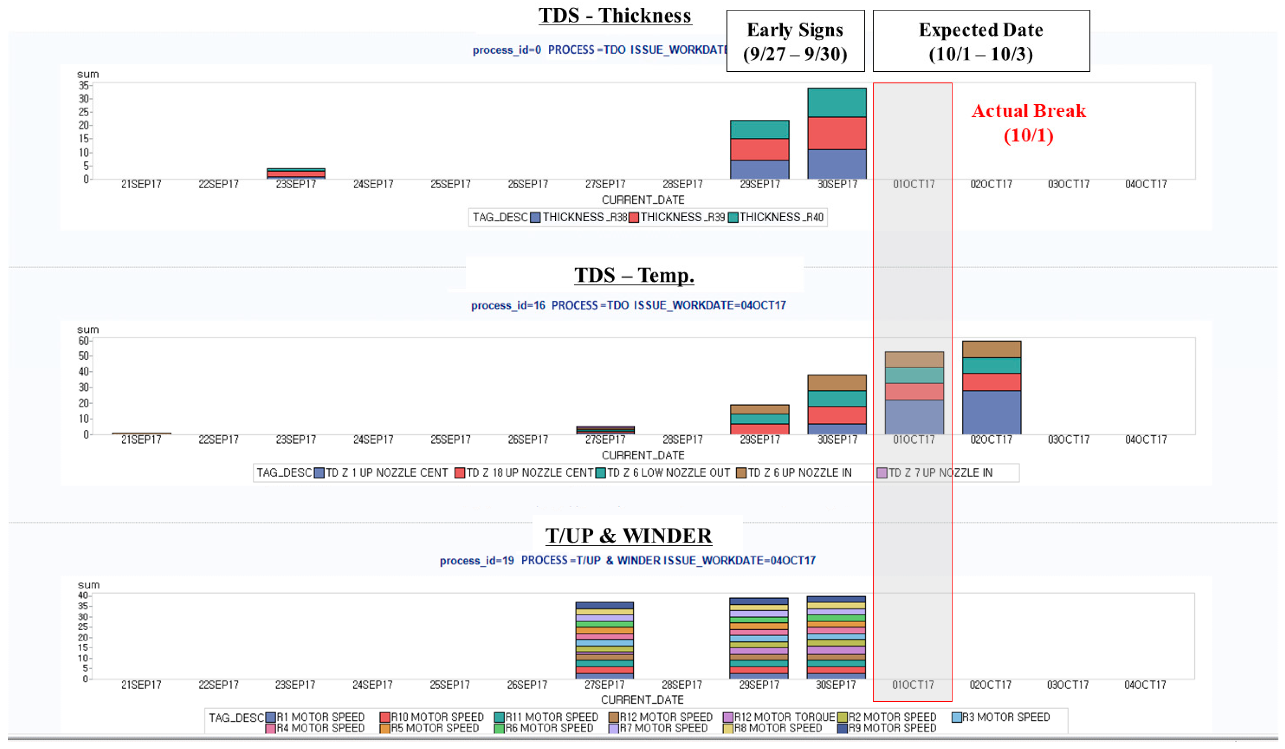
Task: Click the THICKNESS_R40 teal legend swatch
Action: 733,218
